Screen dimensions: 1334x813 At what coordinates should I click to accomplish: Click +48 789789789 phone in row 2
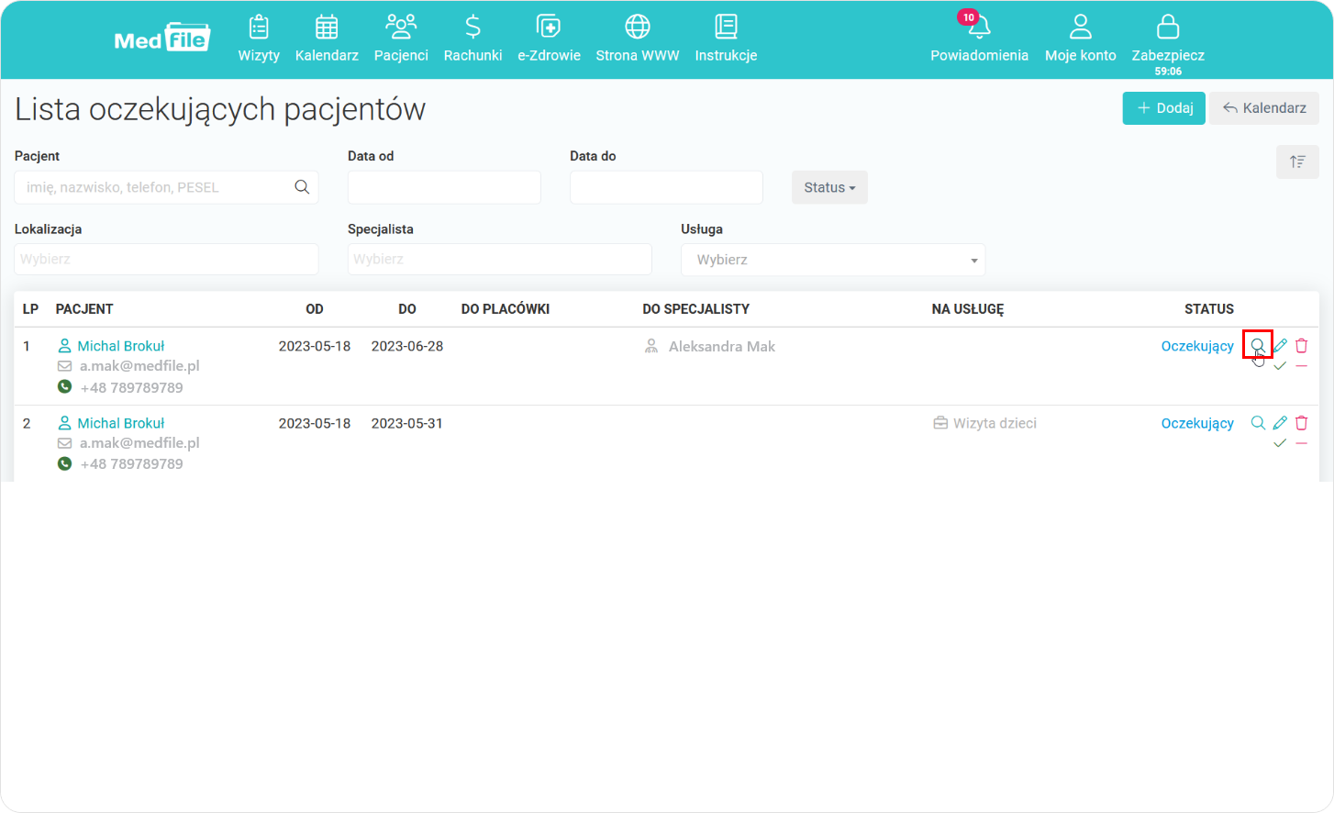132,463
